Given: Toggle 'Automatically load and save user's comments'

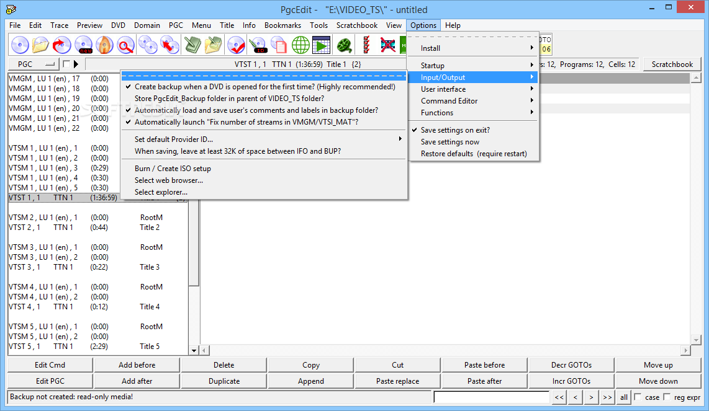Looking at the screenshot, I should pos(264,110).
